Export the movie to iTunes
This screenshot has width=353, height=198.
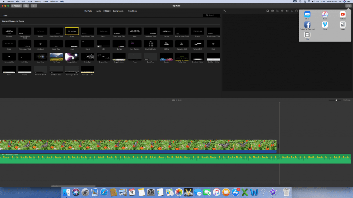(x=325, y=14)
